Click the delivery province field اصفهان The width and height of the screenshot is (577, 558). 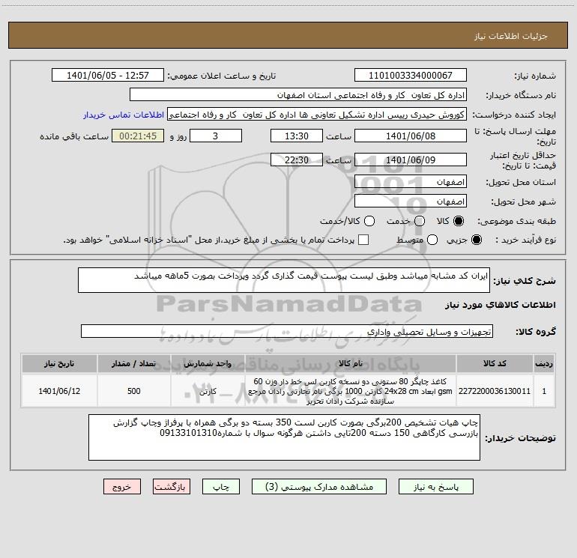[x=411, y=182]
